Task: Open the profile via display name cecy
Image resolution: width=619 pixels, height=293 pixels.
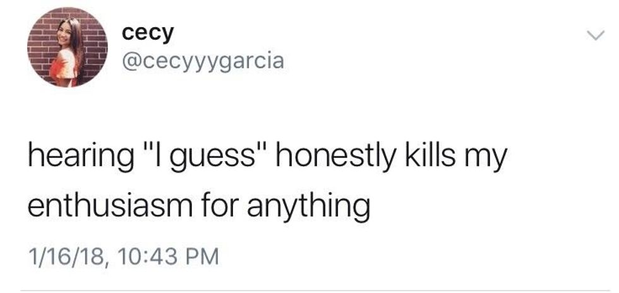Action: pyautogui.click(x=148, y=33)
